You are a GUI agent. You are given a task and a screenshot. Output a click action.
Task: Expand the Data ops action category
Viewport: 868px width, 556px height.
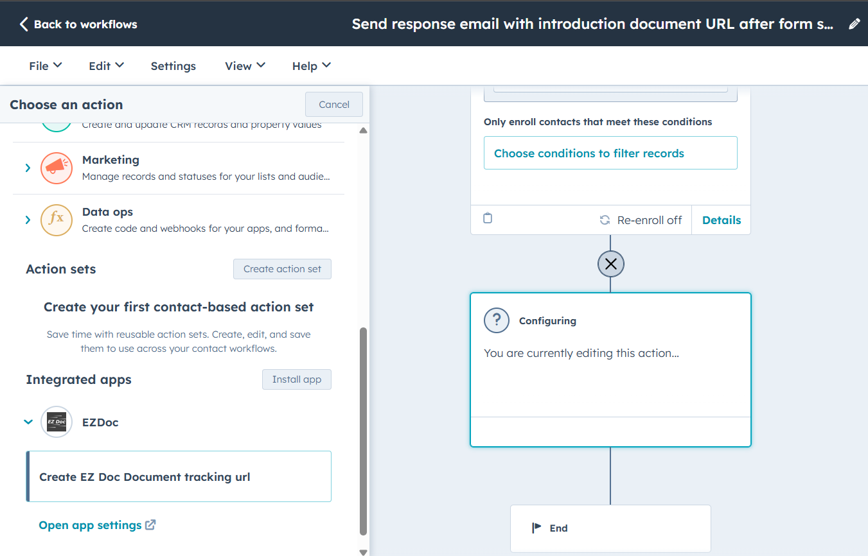[28, 220]
